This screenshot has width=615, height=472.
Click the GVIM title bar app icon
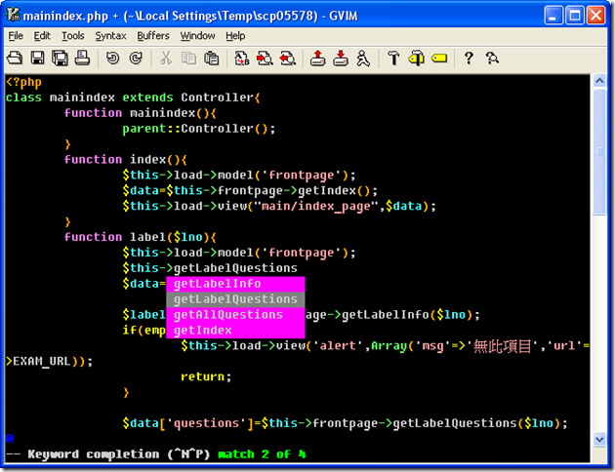coord(13,15)
